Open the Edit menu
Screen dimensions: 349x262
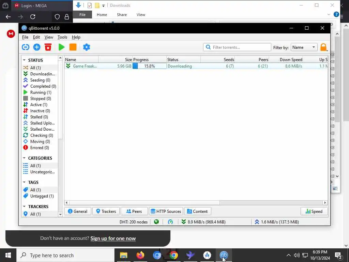point(36,37)
